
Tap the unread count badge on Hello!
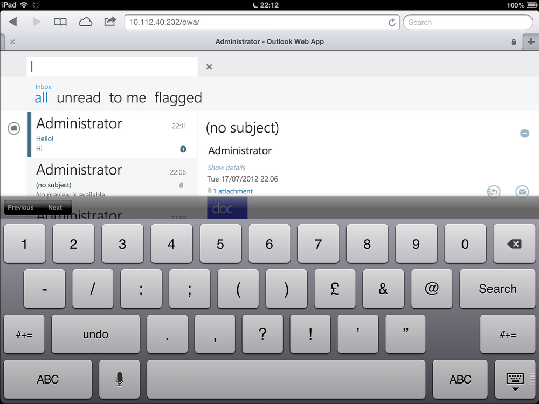click(x=183, y=149)
